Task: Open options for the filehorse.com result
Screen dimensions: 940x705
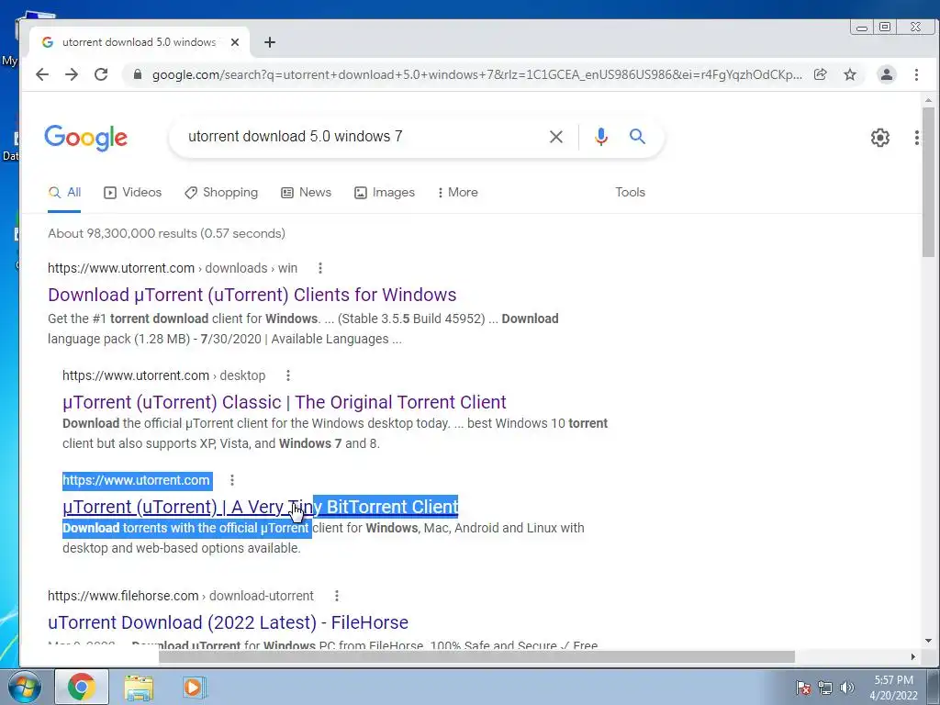Action: [337, 595]
